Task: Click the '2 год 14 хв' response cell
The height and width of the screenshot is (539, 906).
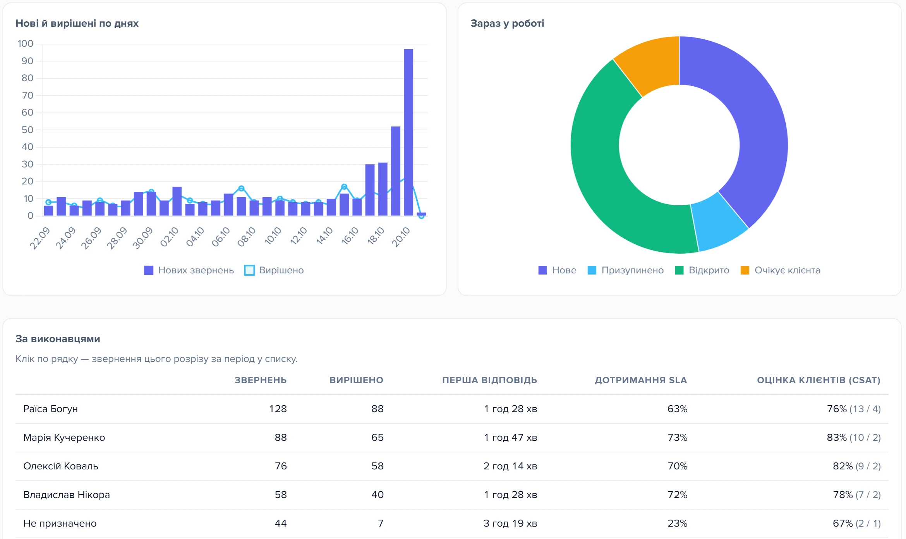Action: click(510, 466)
